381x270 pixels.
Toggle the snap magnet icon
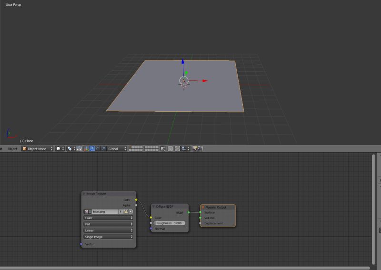pyautogui.click(x=177, y=149)
